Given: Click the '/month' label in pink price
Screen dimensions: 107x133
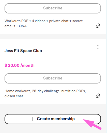Looking at the screenshot, I should [28, 65].
